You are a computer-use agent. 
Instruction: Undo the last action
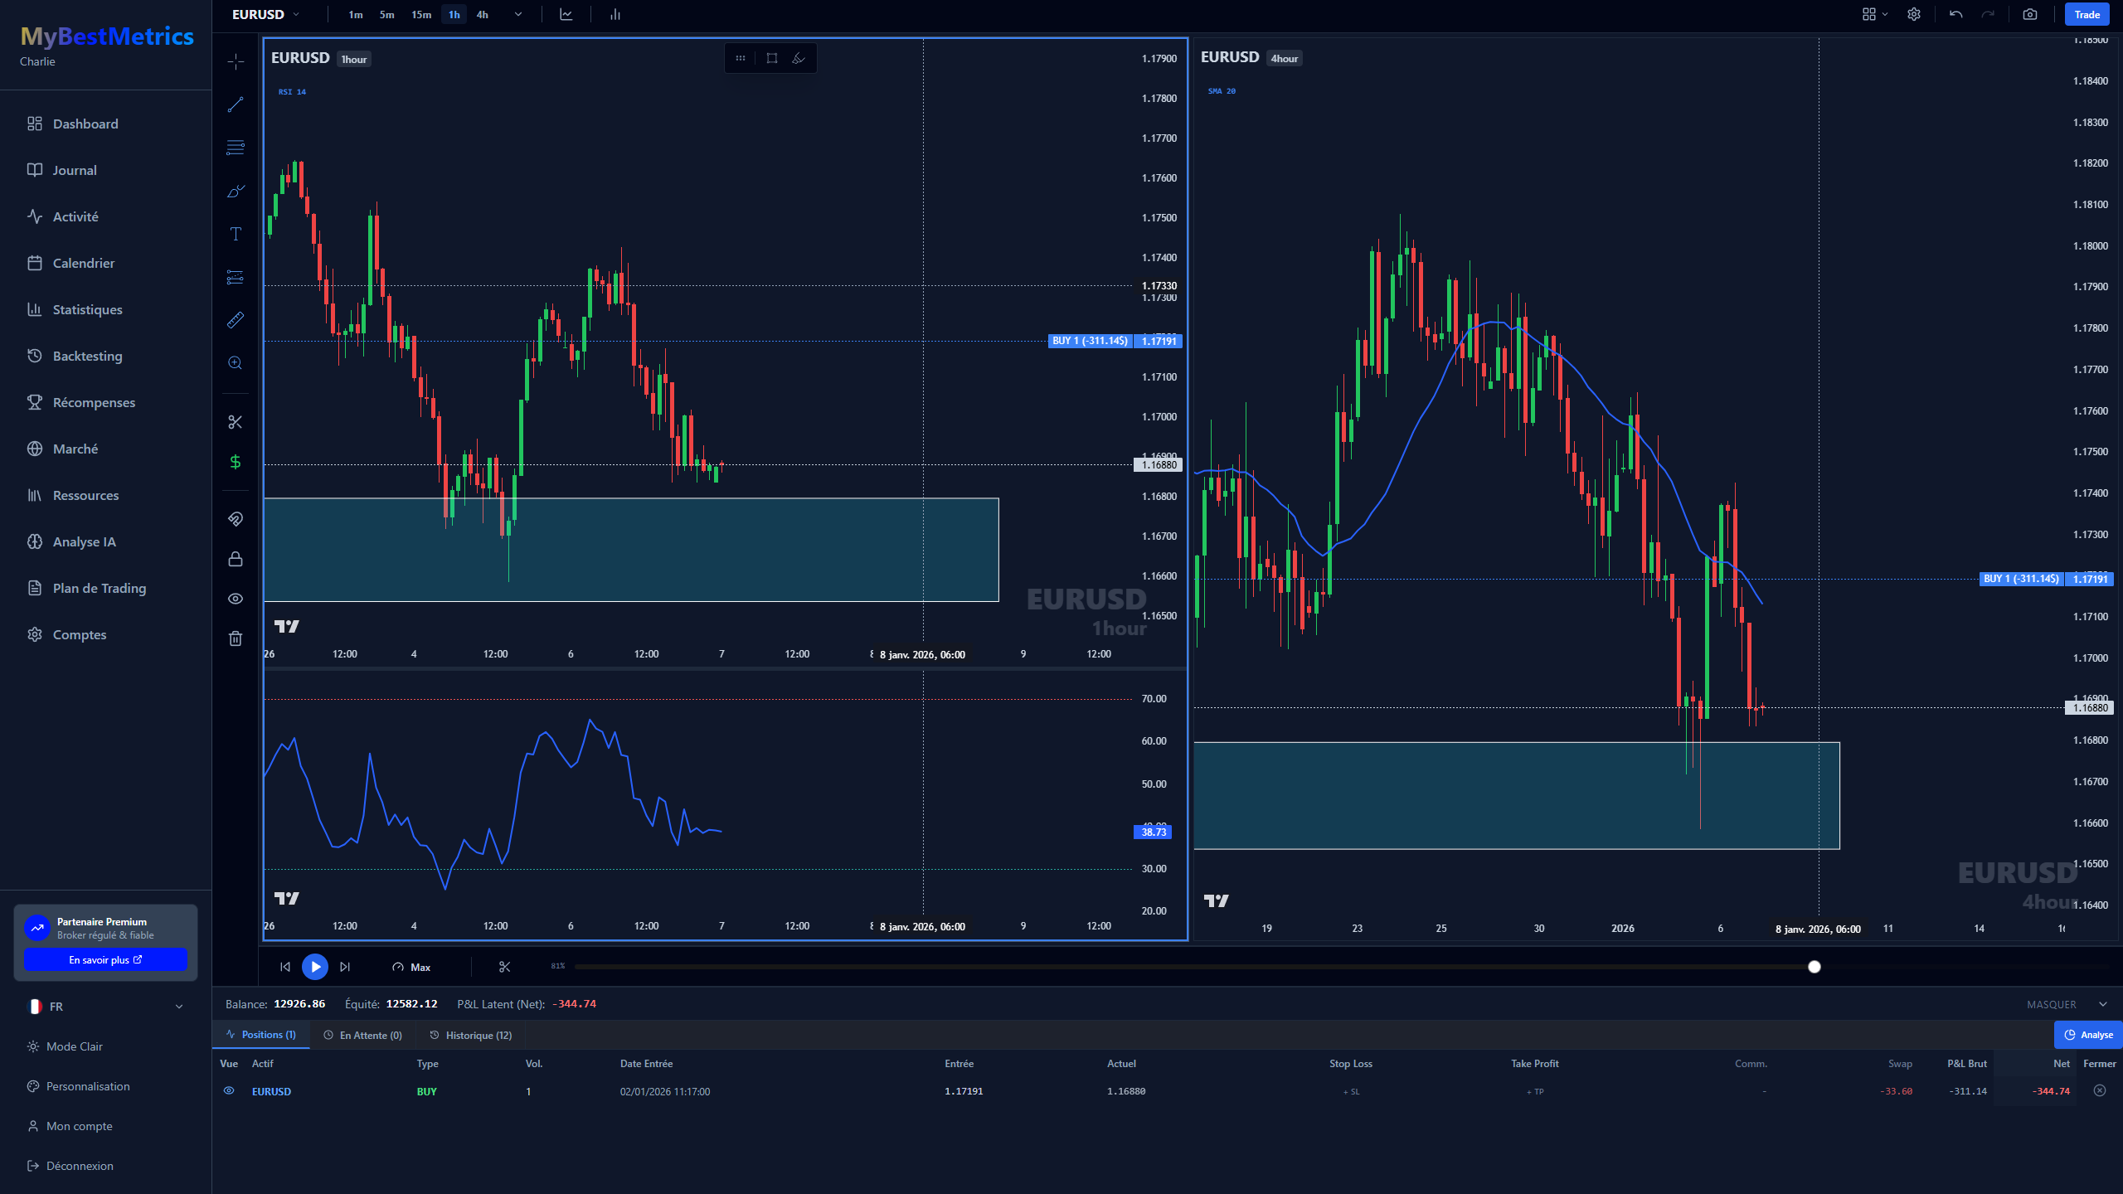pos(1955,14)
